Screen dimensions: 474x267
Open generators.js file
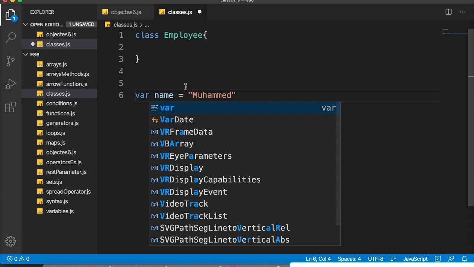tap(59, 123)
